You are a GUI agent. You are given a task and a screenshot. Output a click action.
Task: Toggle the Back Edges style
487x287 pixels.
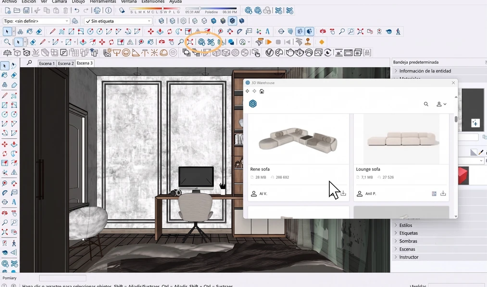click(x=173, y=21)
